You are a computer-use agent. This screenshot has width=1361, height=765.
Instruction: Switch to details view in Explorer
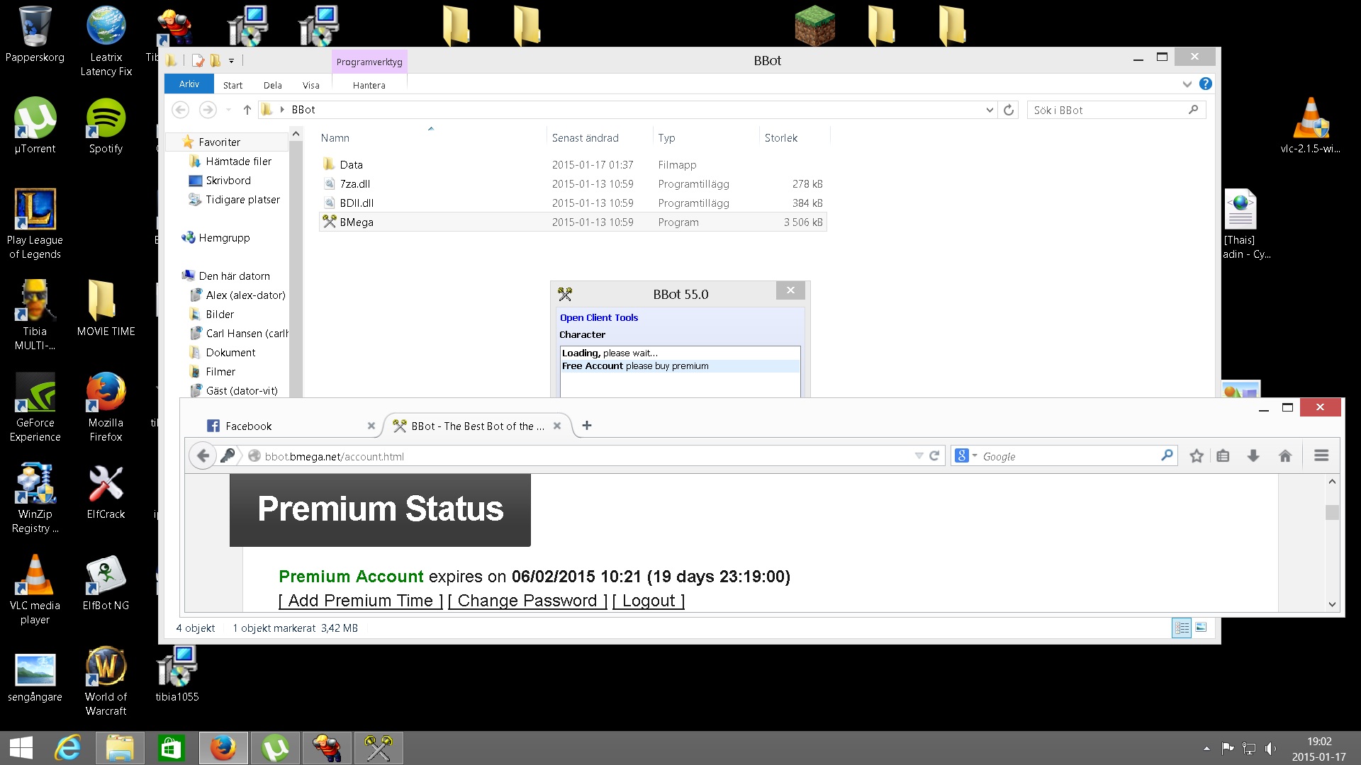(x=1181, y=628)
